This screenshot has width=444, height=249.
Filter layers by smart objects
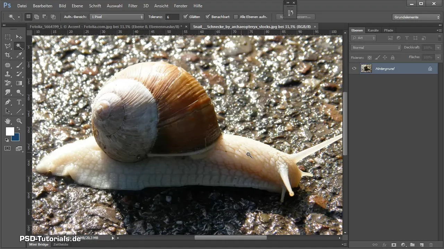424,38
